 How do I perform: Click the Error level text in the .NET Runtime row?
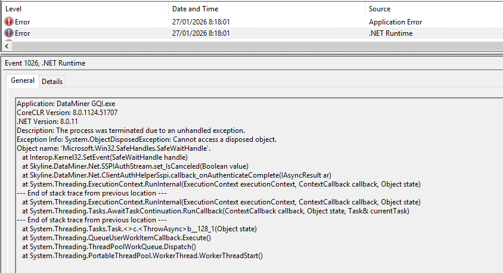tap(22, 33)
